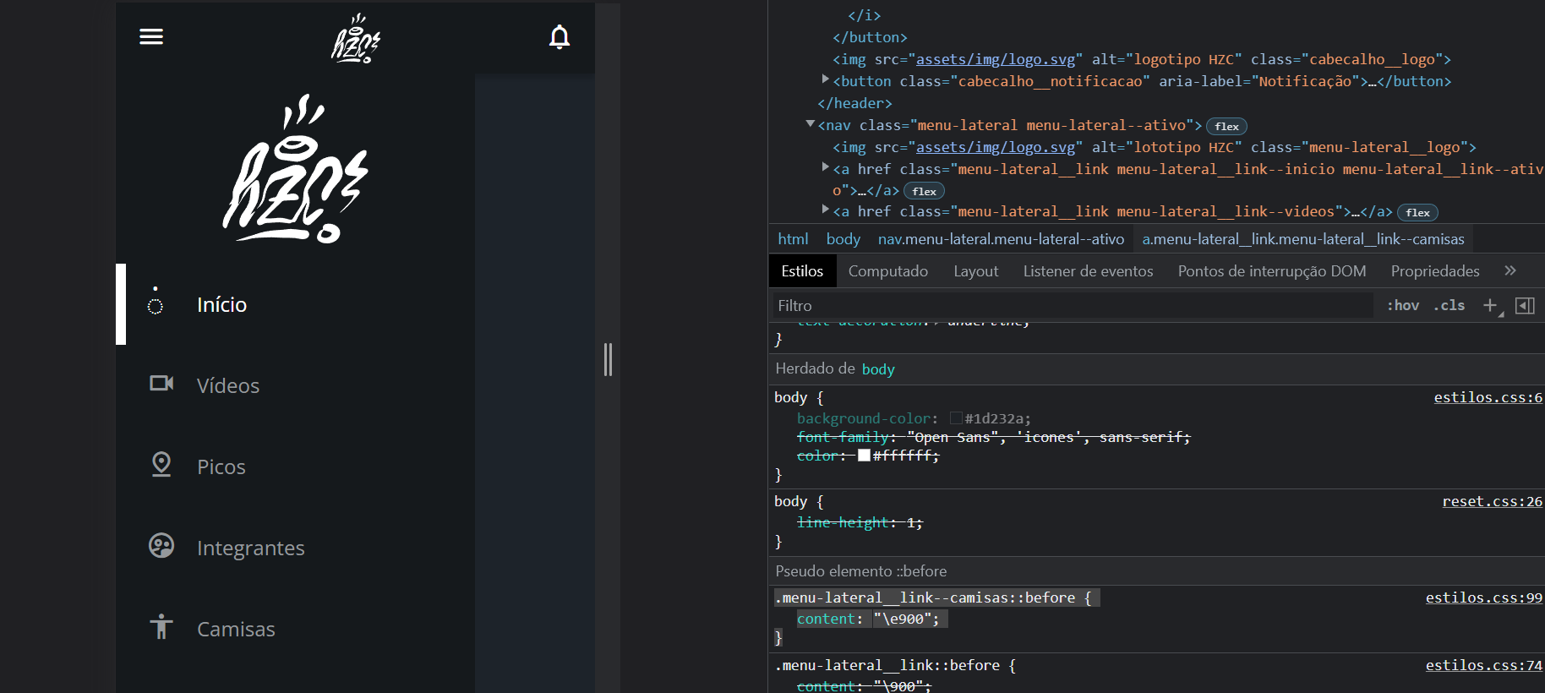This screenshot has height=693, width=1545.
Task: Click the Integrantes face icon
Action: click(x=161, y=546)
